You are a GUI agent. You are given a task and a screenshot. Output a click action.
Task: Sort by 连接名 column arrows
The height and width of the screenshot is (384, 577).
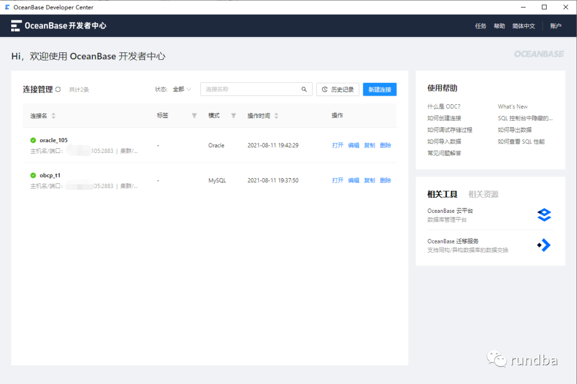(53, 116)
